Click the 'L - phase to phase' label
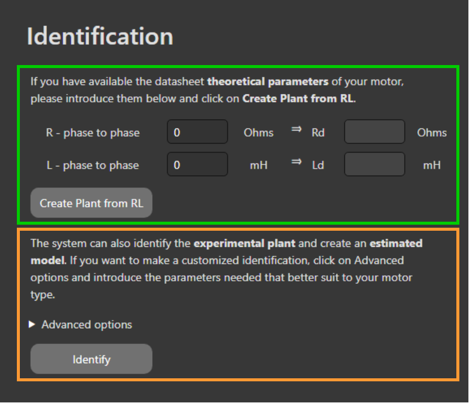This screenshot has width=469, height=403. click(93, 166)
